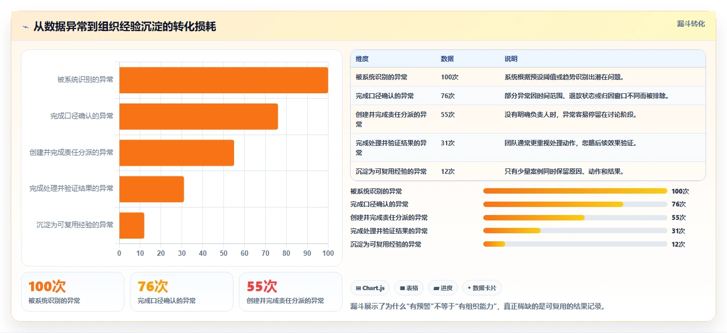Image resolution: width=727 pixels, height=333 pixels.
Task: Click the longest chart bar, 被系统识别的异常
Action: point(223,80)
